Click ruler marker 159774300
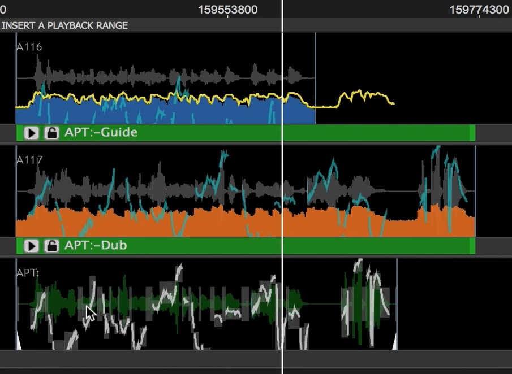The image size is (512, 374). coord(479,10)
